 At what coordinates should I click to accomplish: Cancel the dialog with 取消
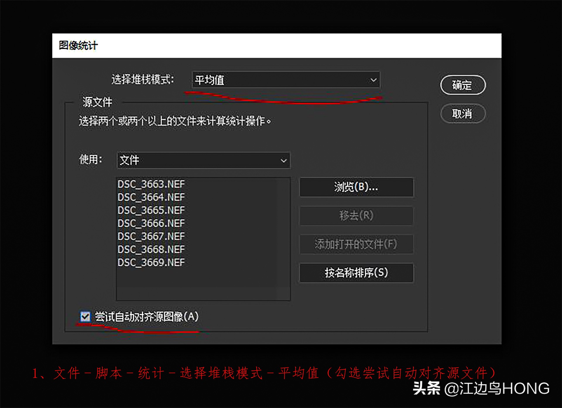(462, 114)
